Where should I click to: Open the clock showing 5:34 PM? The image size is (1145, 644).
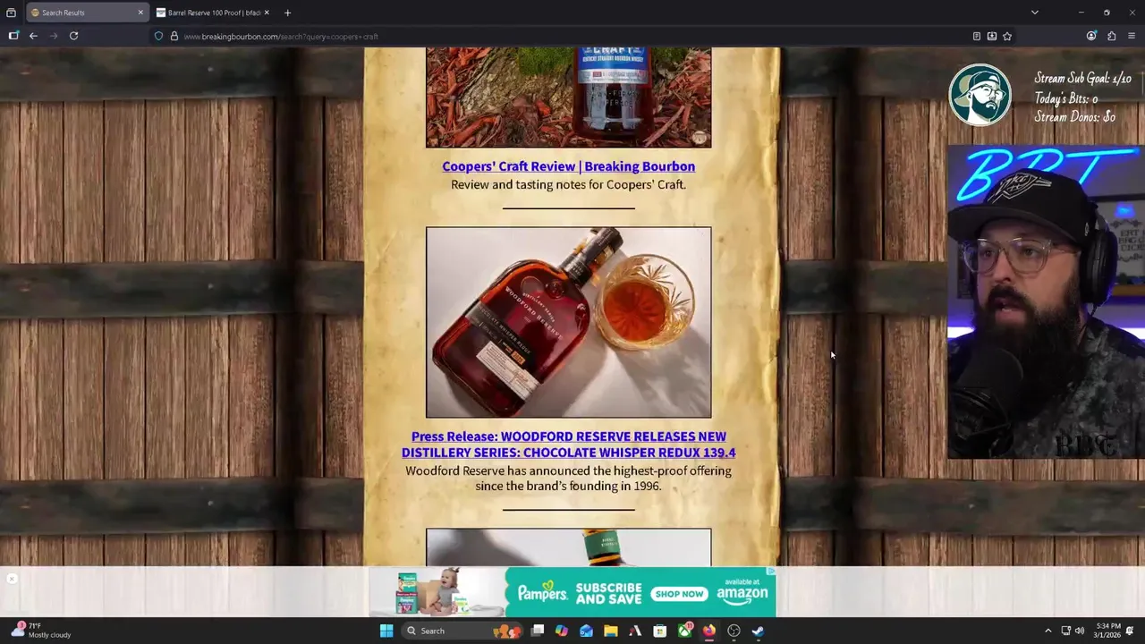click(1107, 631)
